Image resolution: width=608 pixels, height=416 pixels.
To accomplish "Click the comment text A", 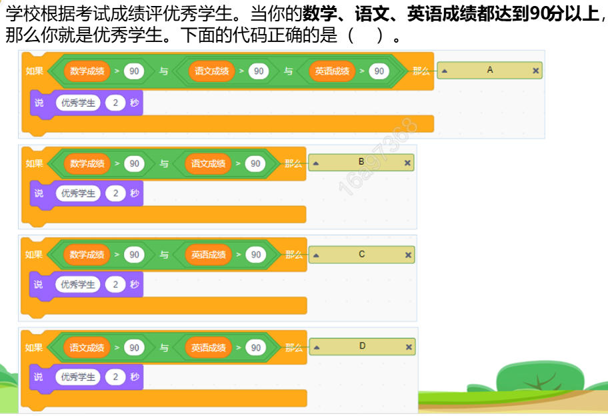I will coord(490,70).
